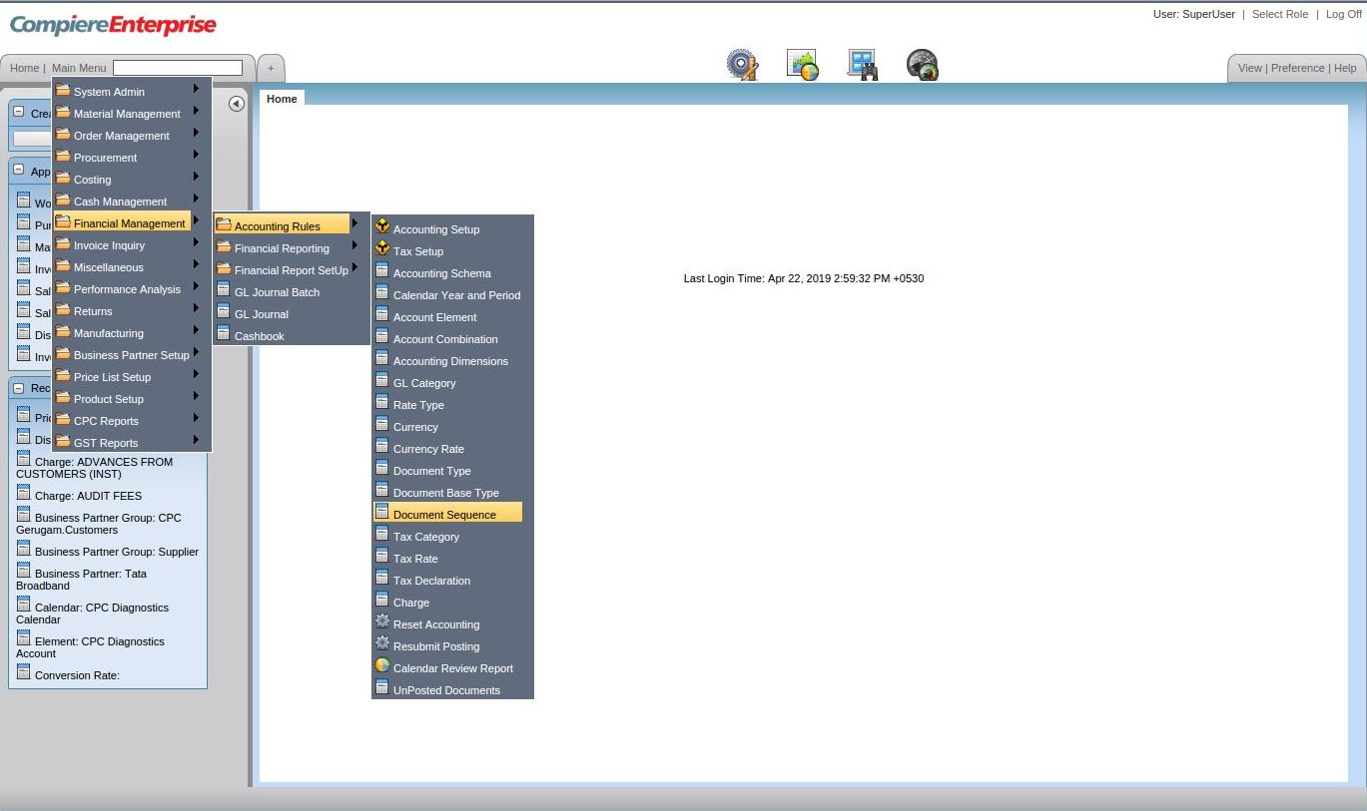Image resolution: width=1367 pixels, height=811 pixels.
Task: Click icon beside Conversion Rate recent item
Action: pos(24,672)
